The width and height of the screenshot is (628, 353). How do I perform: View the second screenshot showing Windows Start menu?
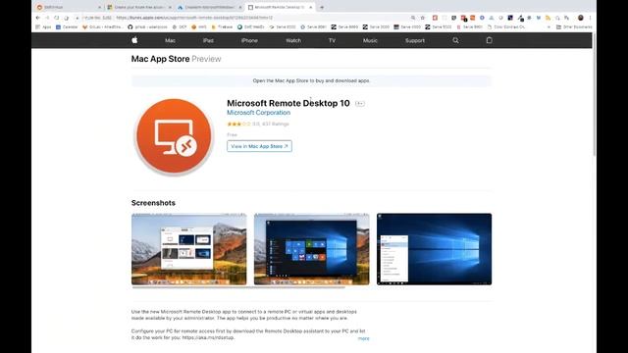click(312, 249)
